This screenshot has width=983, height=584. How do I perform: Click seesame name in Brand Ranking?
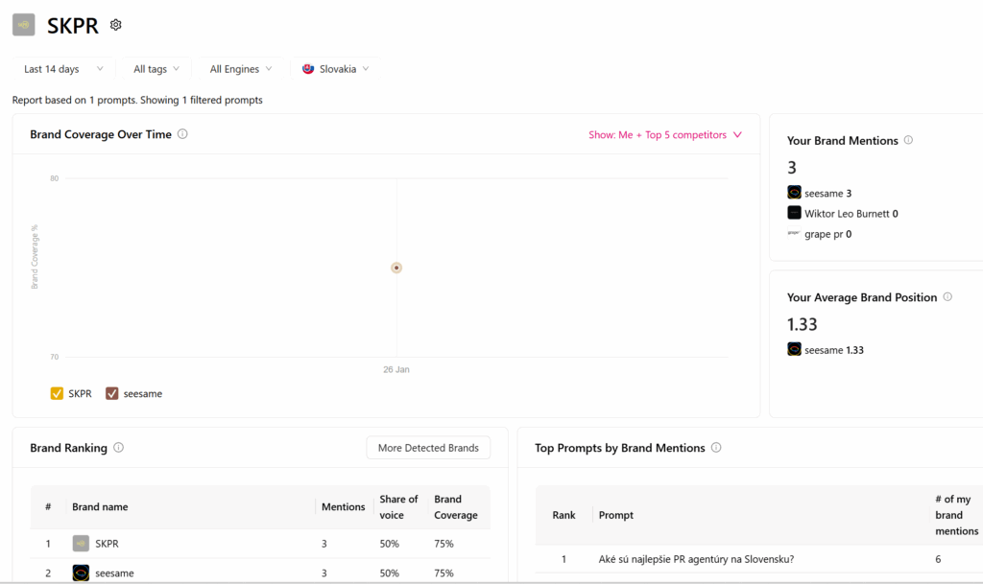(x=114, y=572)
